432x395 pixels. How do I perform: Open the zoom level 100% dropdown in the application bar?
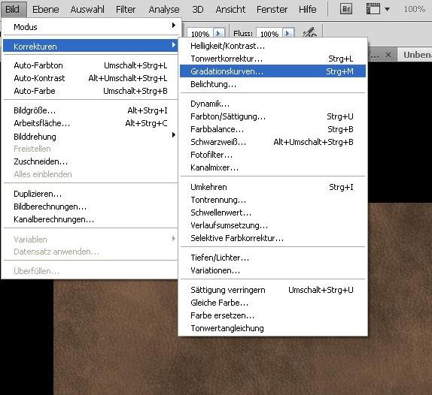tap(415, 9)
